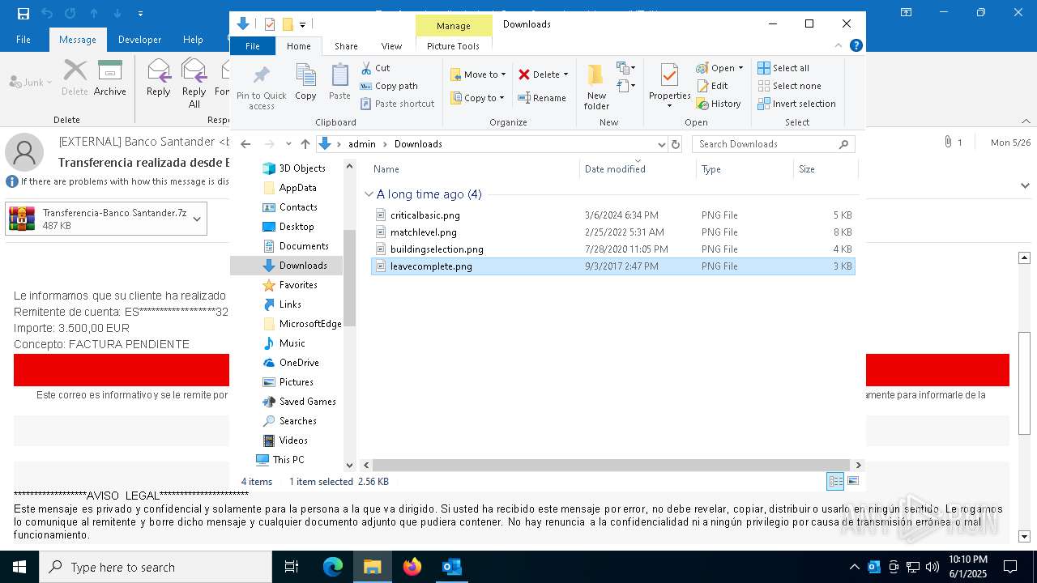The width and height of the screenshot is (1037, 583).
Task: Select matchlevel.png file
Action: point(612,232)
